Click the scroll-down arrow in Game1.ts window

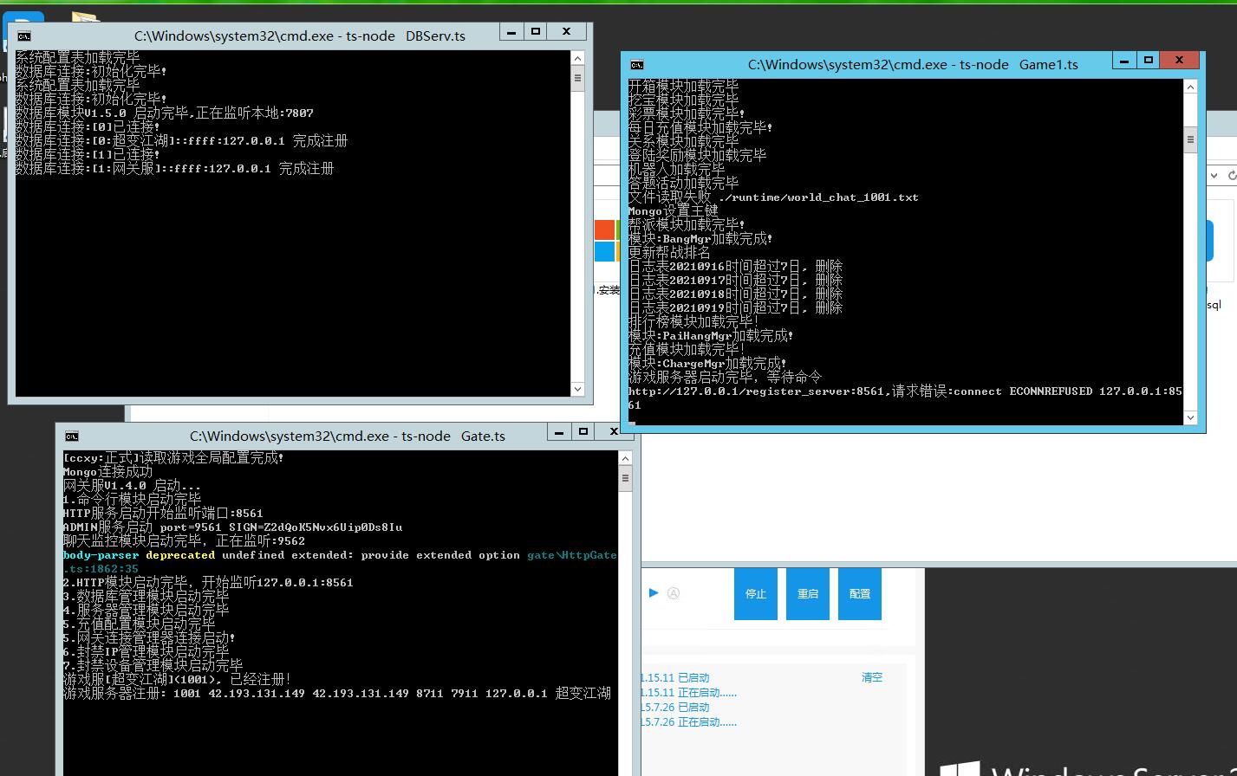pyautogui.click(x=1190, y=418)
